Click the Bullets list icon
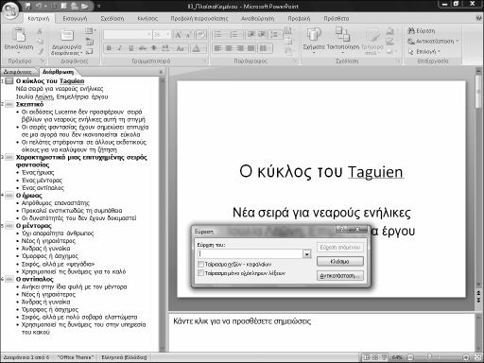The width and height of the screenshot is (484, 363). [218, 34]
